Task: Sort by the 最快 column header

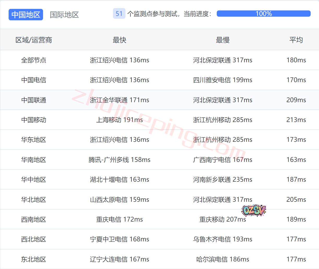Action: 119,40
